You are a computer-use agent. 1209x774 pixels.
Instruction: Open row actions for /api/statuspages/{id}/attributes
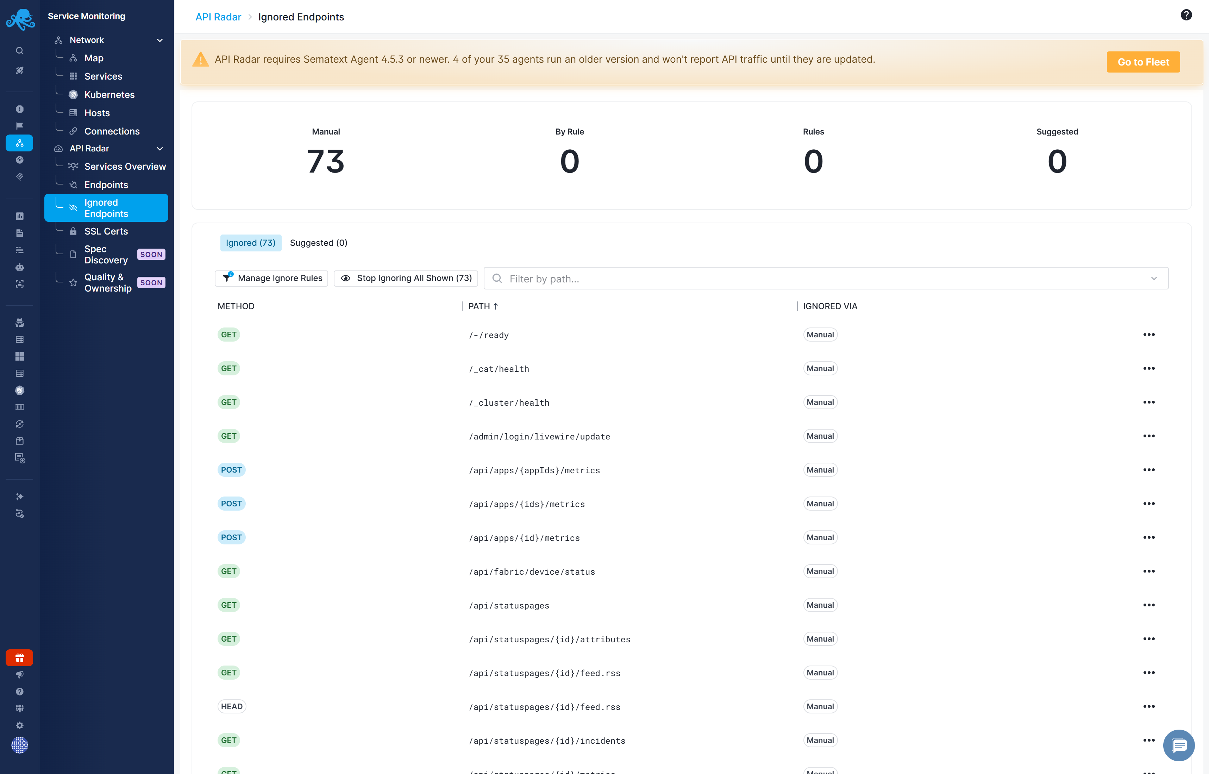pos(1149,639)
